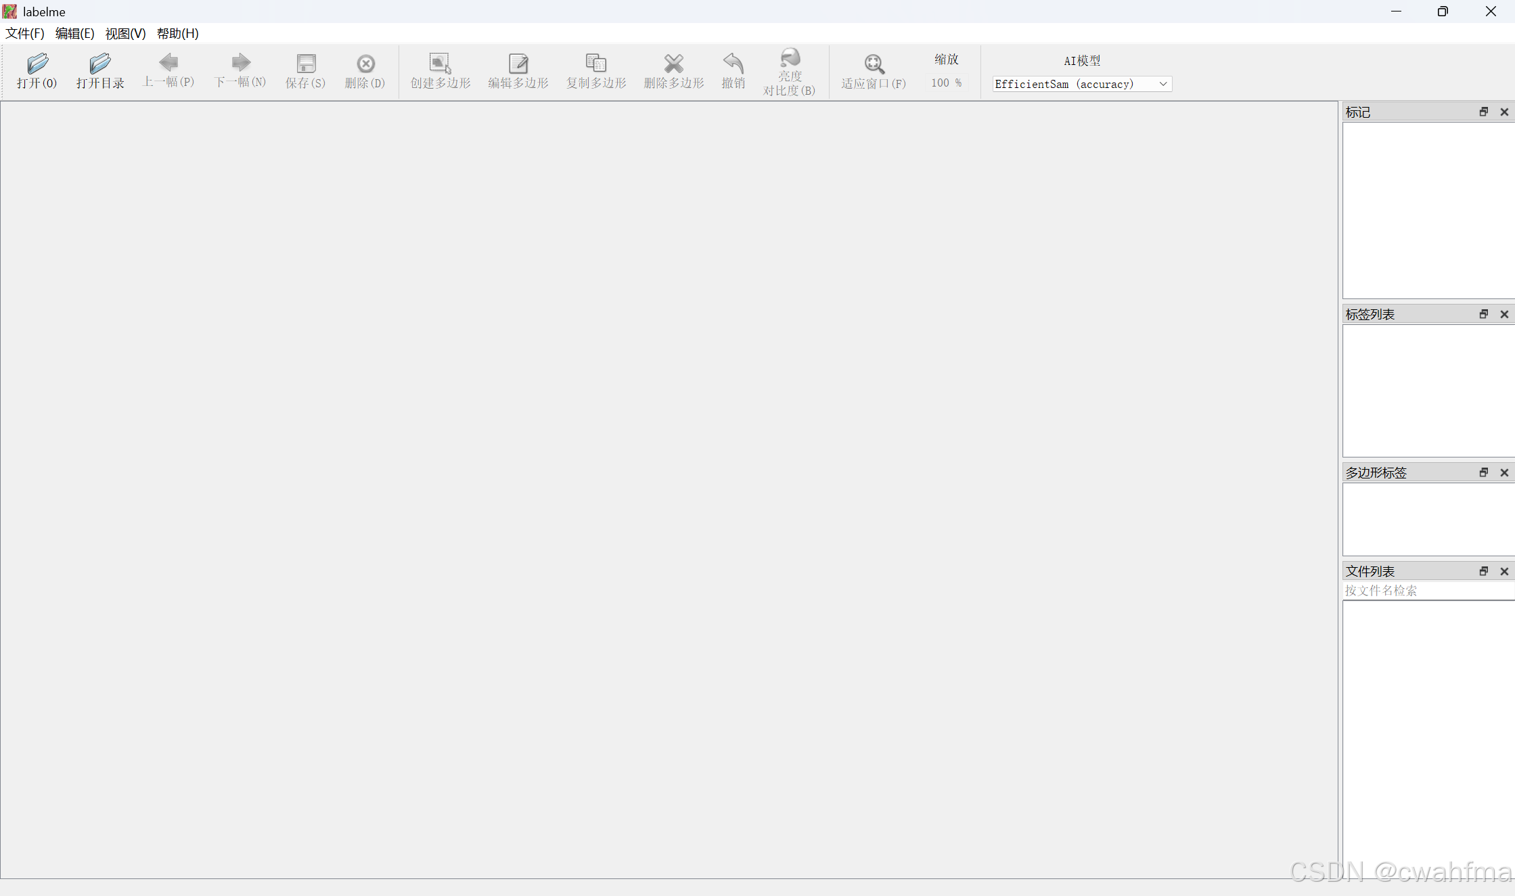Select the Create Polygons (创建多边形) tool
1515x896 pixels.
click(440, 64)
